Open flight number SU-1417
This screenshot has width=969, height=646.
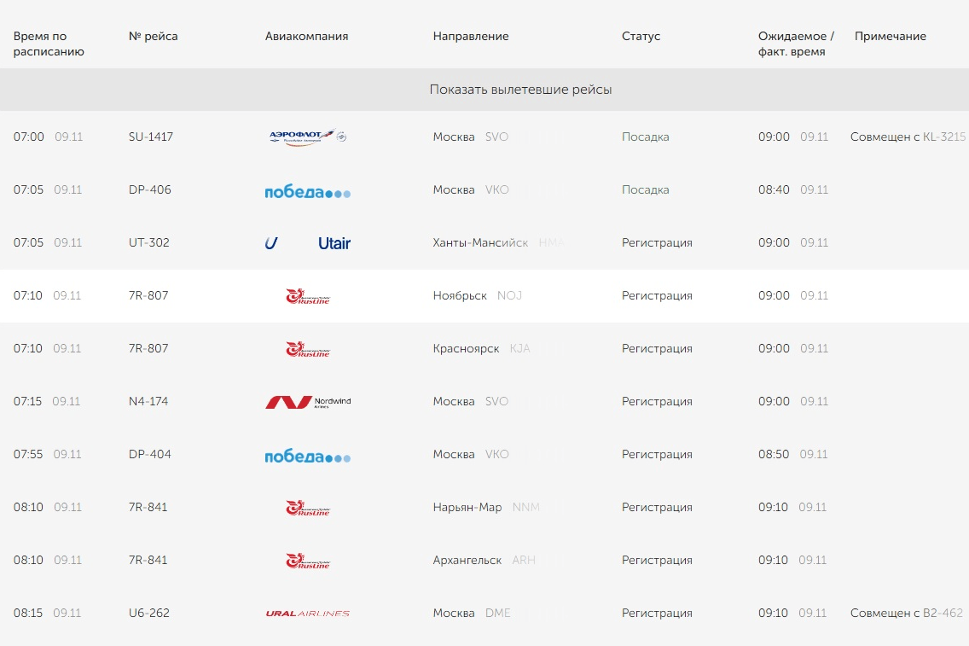click(151, 137)
